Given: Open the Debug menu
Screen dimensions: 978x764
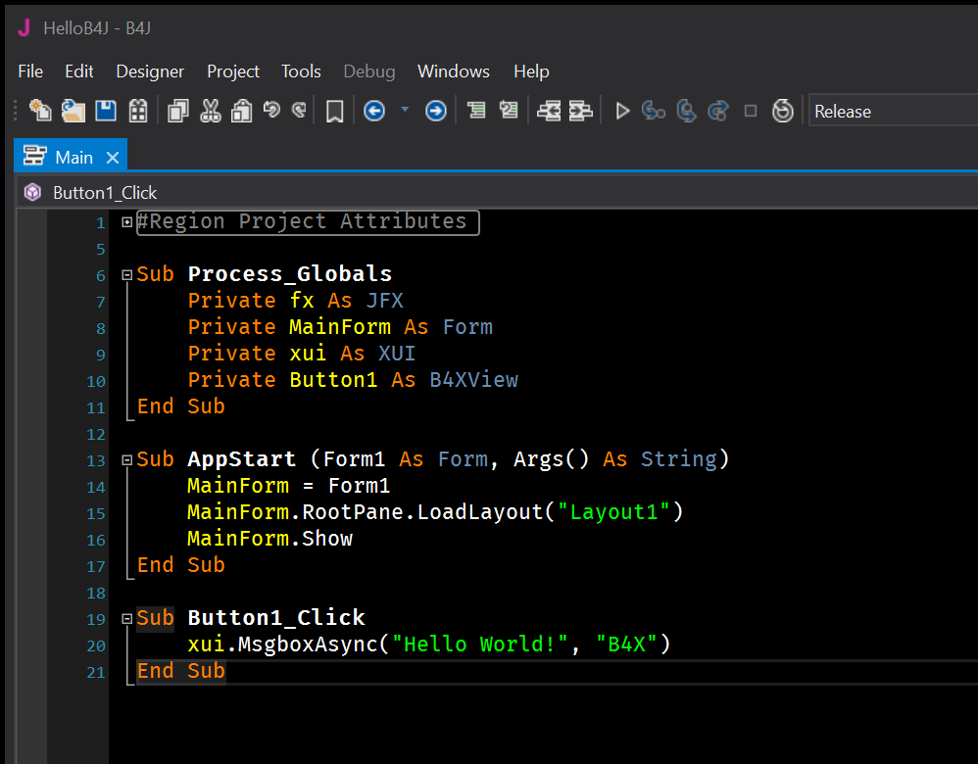Looking at the screenshot, I should 369,72.
